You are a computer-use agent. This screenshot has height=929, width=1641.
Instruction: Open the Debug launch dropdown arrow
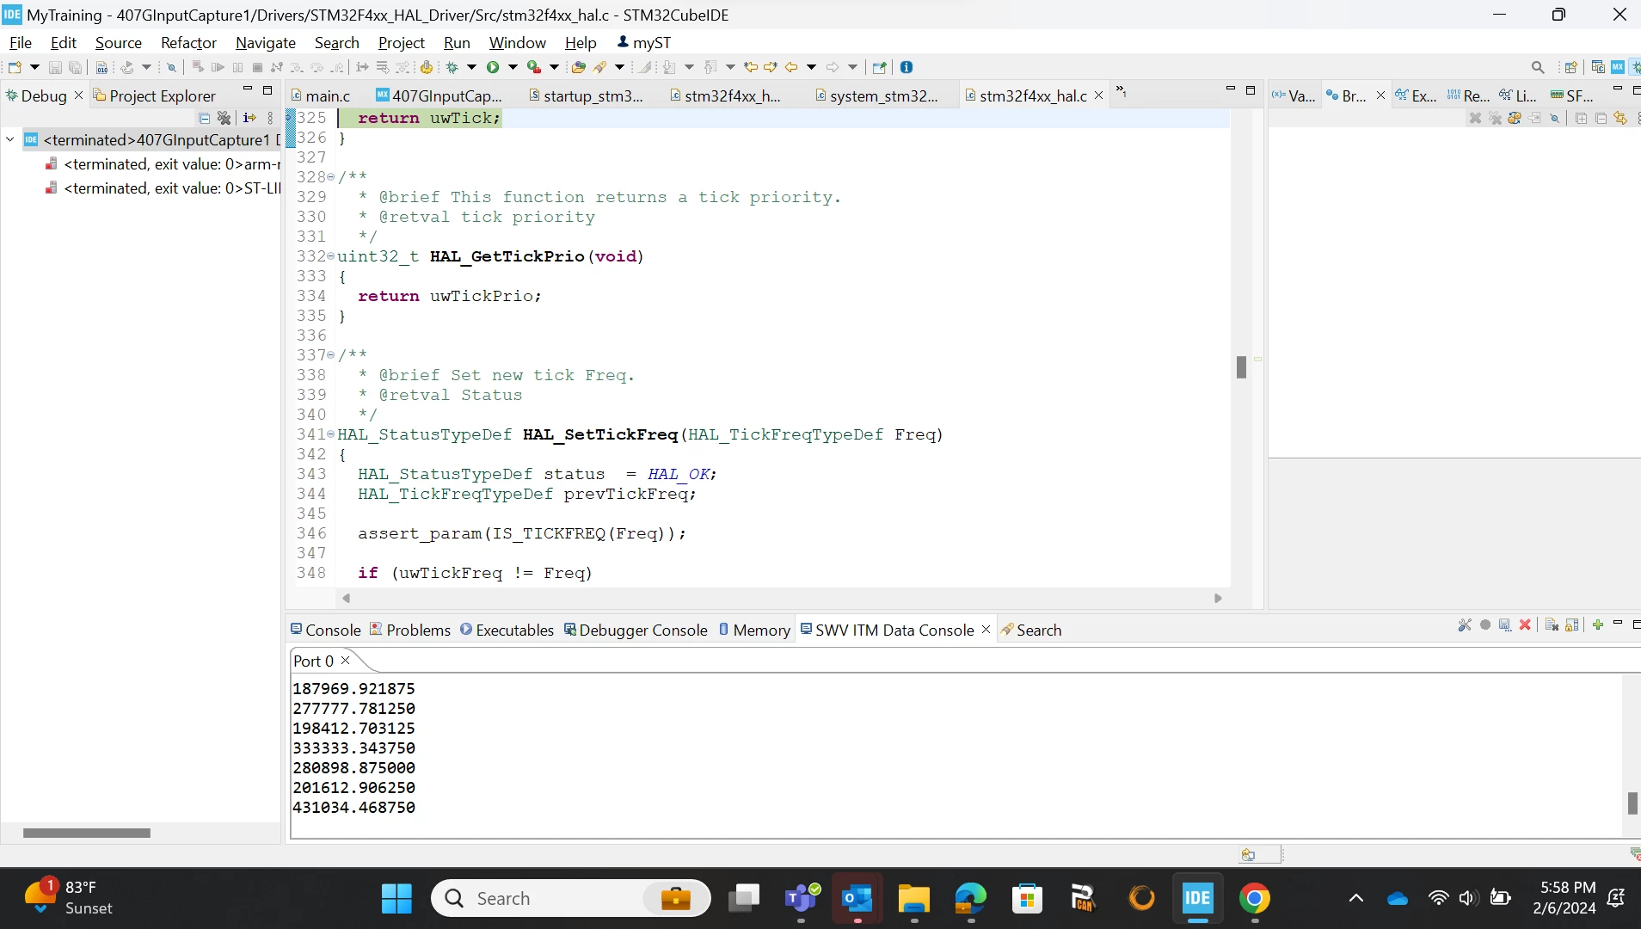coord(471,67)
